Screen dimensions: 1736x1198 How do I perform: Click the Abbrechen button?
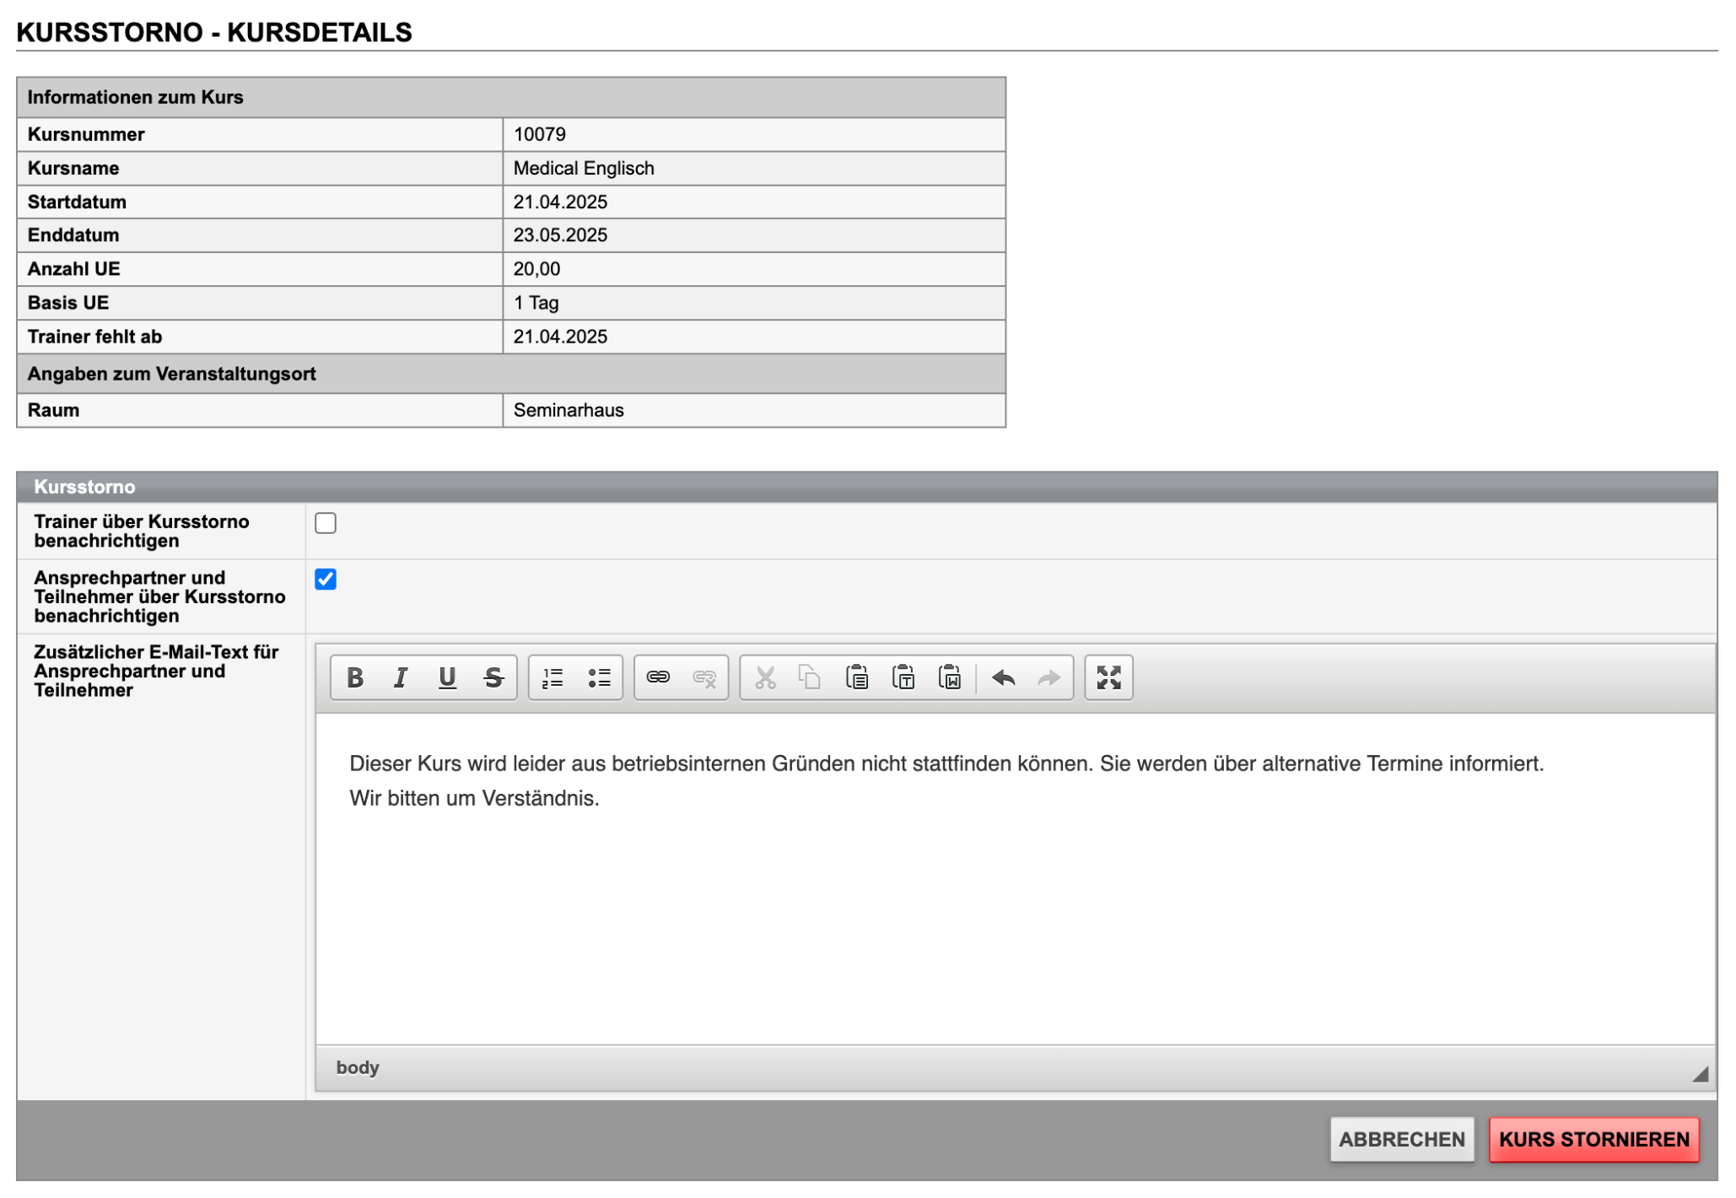pos(1401,1139)
